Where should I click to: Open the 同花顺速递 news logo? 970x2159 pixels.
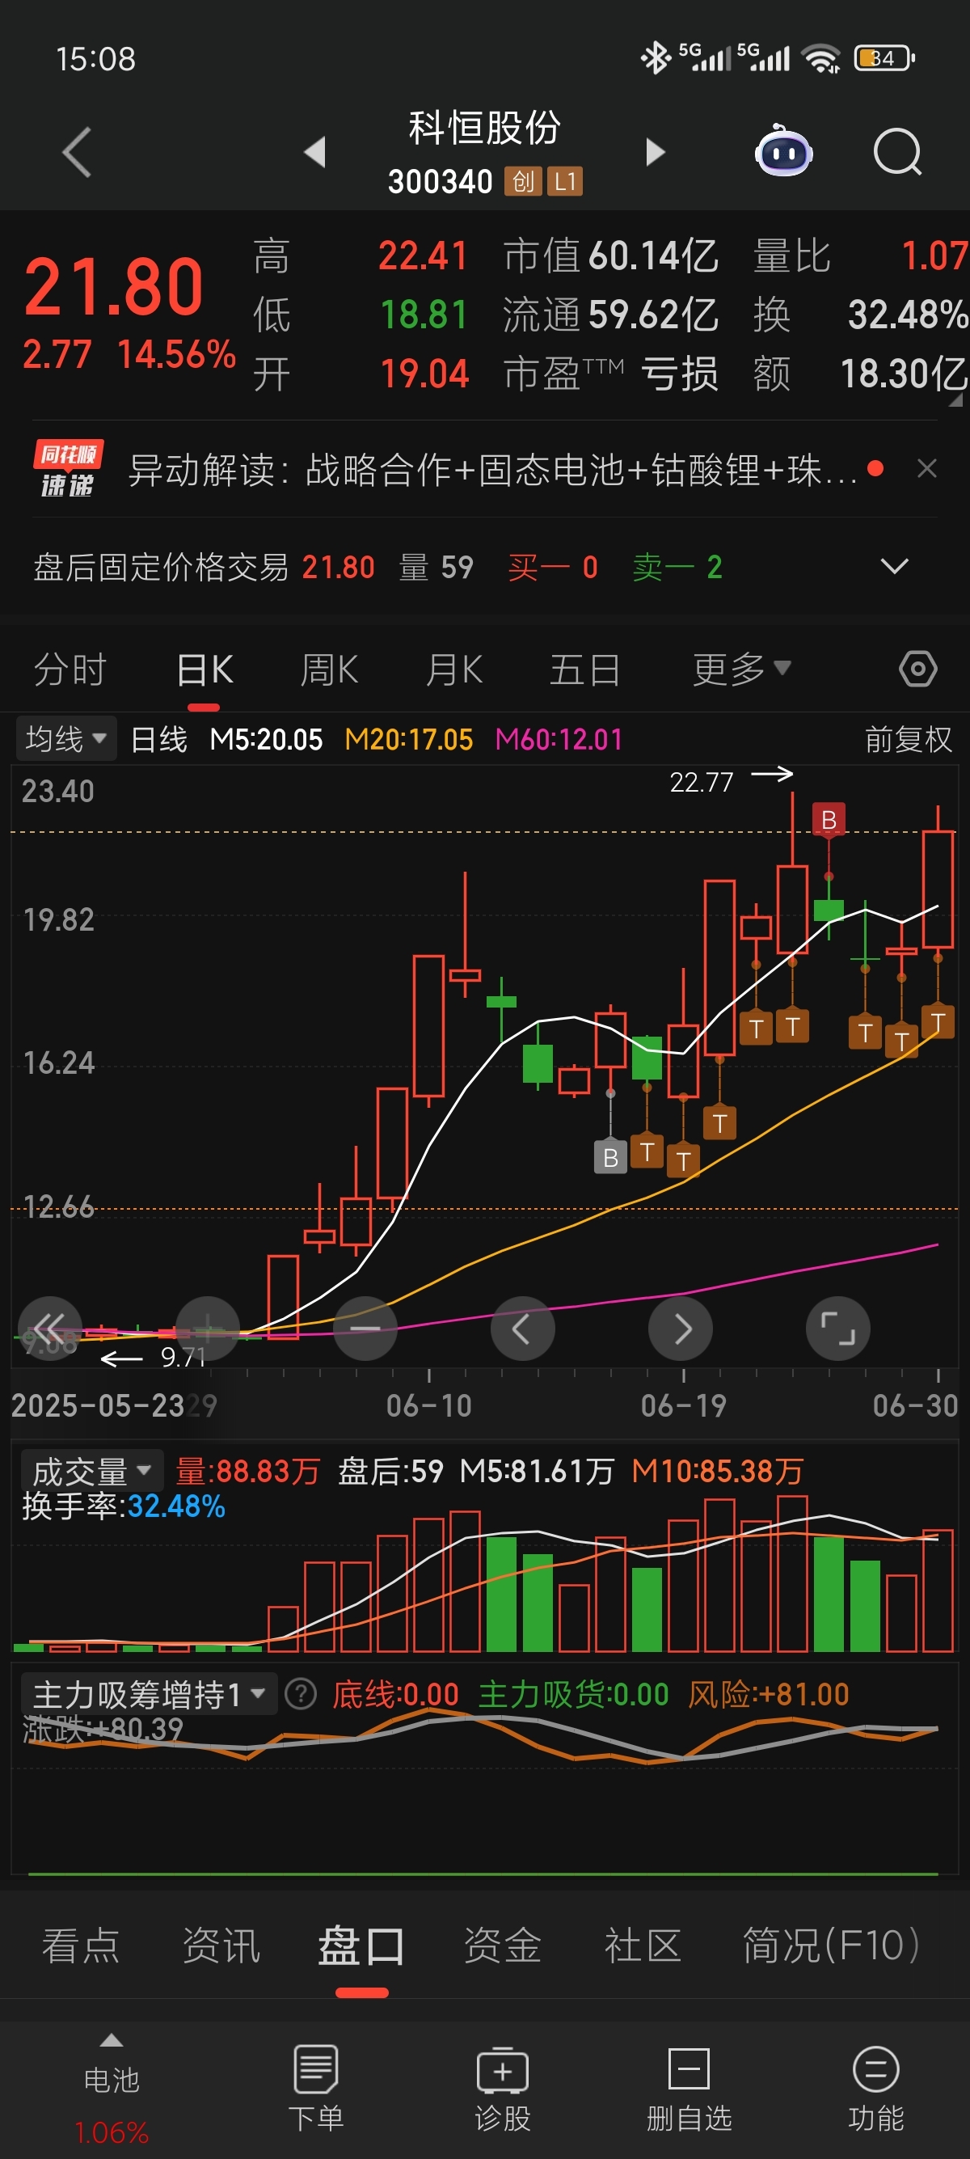(x=69, y=469)
